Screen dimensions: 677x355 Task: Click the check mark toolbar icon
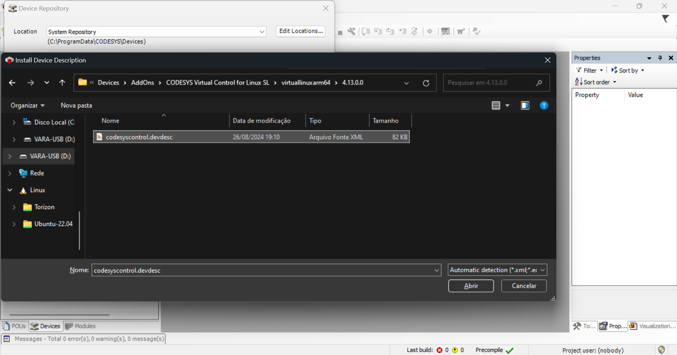pyautogui.click(x=477, y=31)
